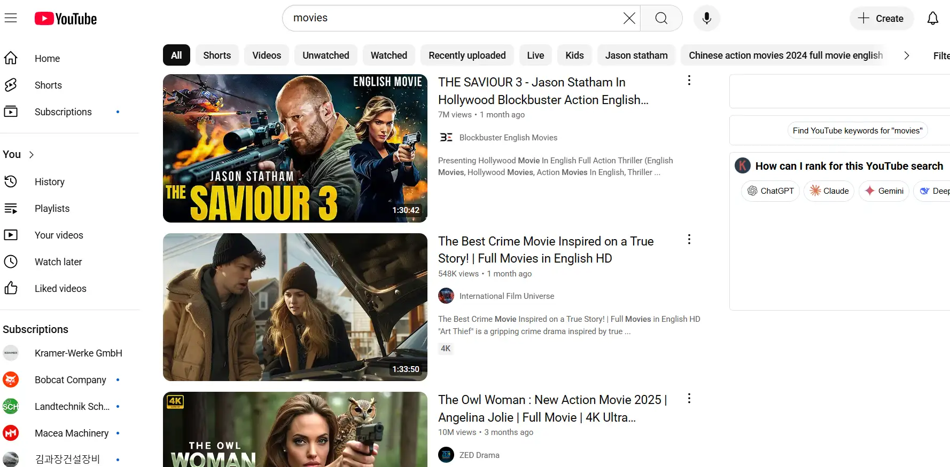Viewport: 950px width, 467px height.
Task: Select the Recently uploaded chip
Action: pos(467,55)
